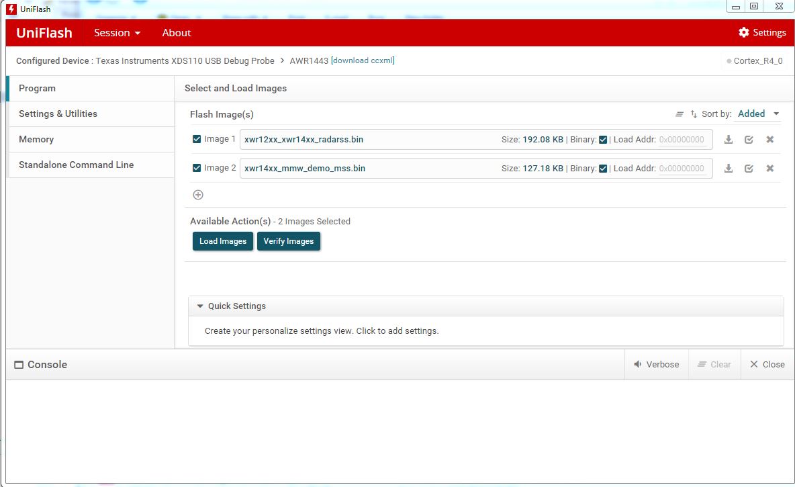Viewport: 795px width, 487px height.
Task: Click the Console panel icon
Action: [x=19, y=365]
